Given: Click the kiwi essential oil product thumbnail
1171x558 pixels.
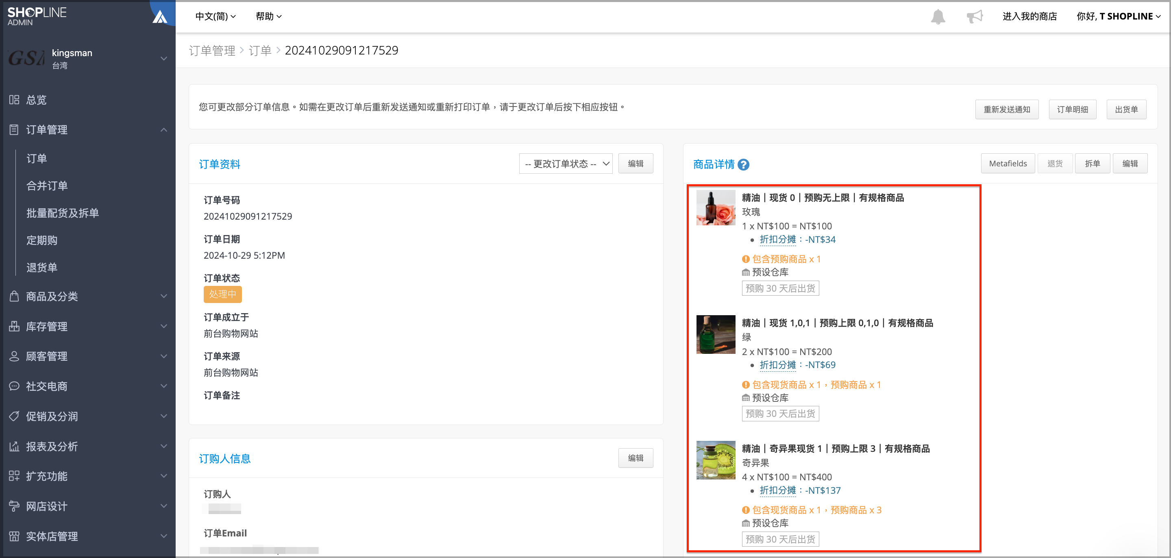Looking at the screenshot, I should [716, 460].
